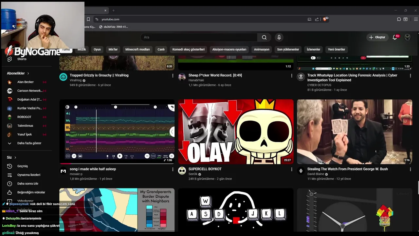Select the Son yüklenenler chip
The image size is (419, 236).
288,49
